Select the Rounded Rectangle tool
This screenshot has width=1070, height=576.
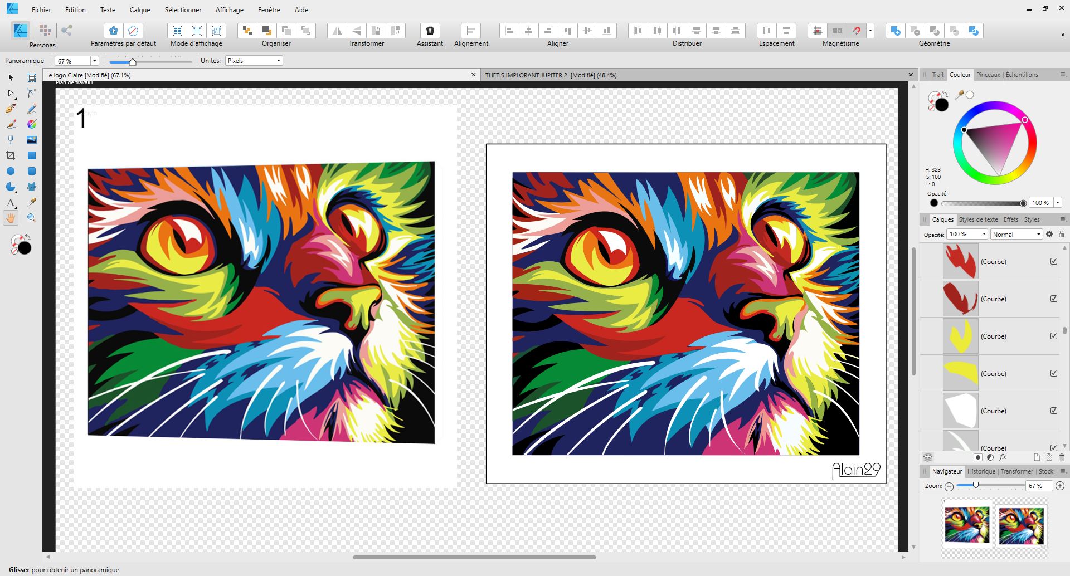click(x=32, y=171)
